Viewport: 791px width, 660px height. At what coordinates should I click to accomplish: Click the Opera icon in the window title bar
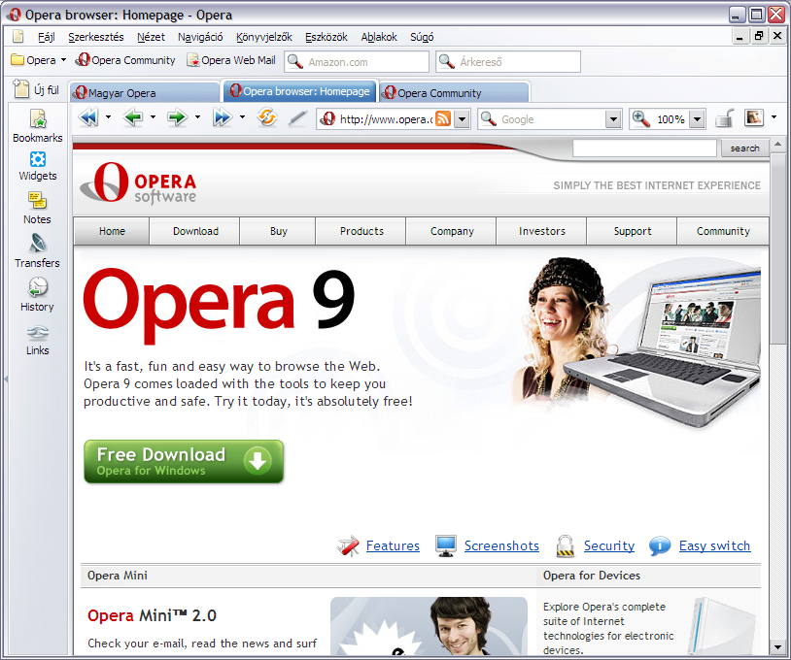(14, 15)
